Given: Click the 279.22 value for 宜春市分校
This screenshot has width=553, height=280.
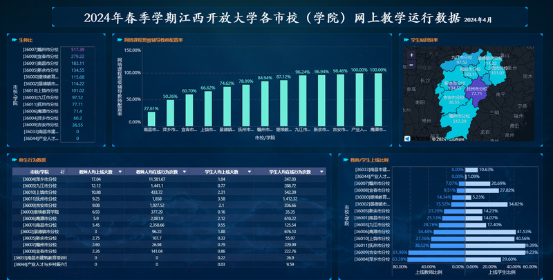Looking at the screenshot, I should (77, 57).
